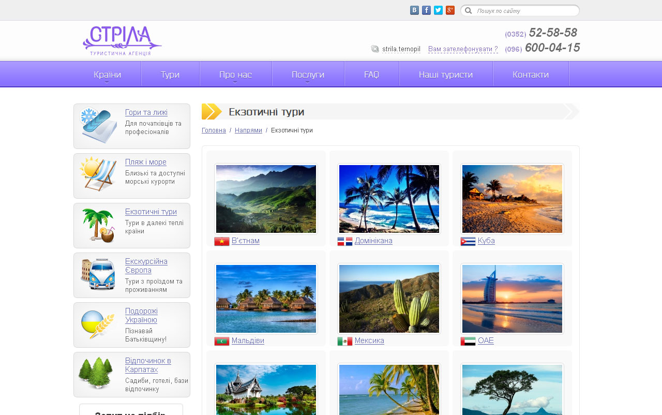Expand the Послуги menu arrow
662x415 pixels.
(x=308, y=82)
